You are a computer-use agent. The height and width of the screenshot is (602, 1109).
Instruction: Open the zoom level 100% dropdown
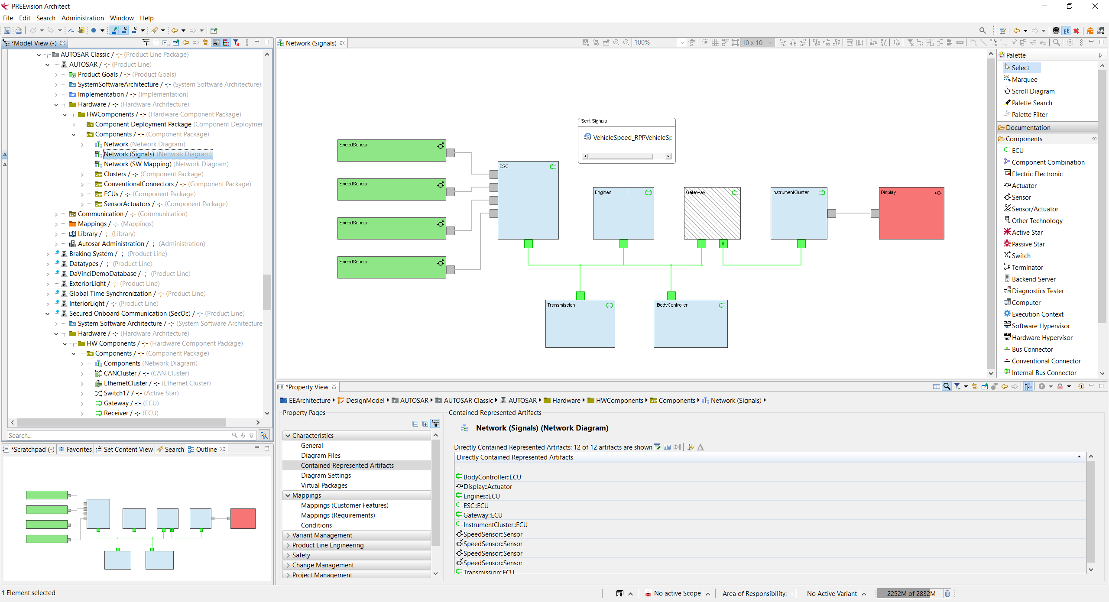(682, 42)
